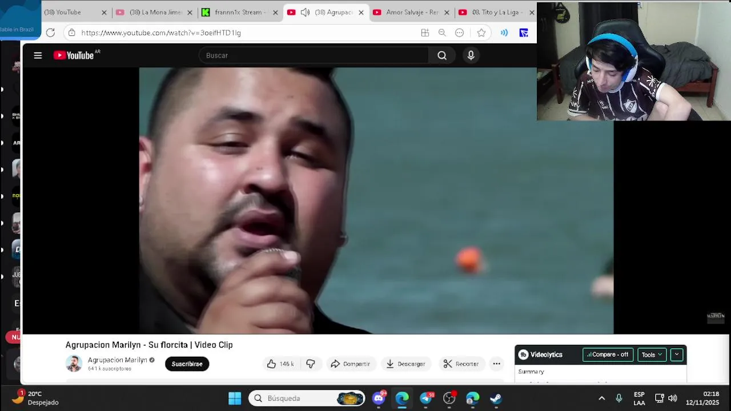Open the Videolytics Tools dropdown
This screenshot has height=411, width=731.
pyautogui.click(x=652, y=354)
